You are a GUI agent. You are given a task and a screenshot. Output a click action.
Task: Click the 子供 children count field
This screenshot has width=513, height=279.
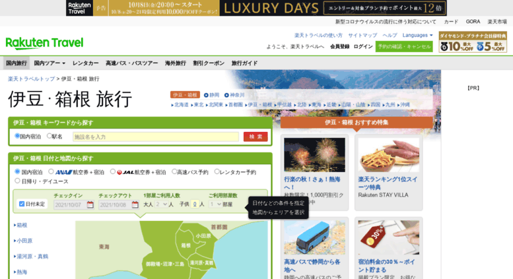click(195, 204)
